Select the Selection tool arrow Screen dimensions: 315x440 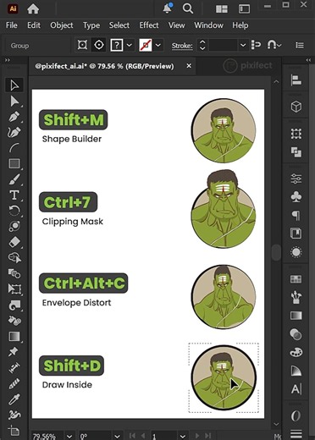(x=14, y=85)
